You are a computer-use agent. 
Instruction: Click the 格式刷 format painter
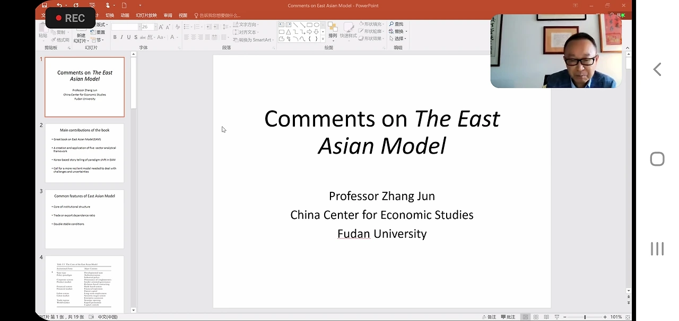click(x=60, y=40)
